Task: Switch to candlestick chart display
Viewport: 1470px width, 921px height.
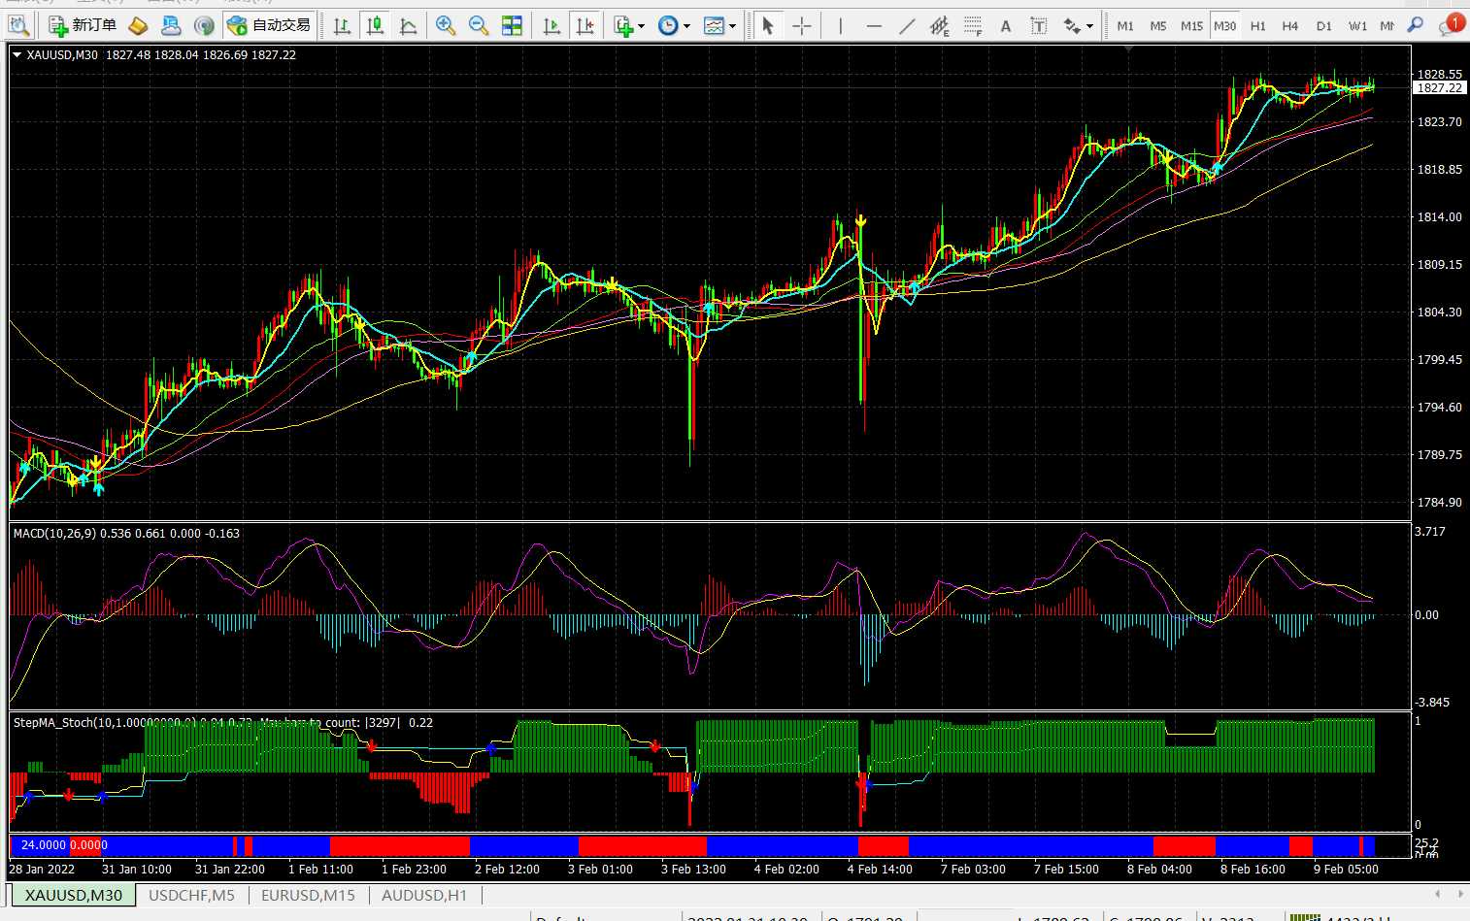Action: pos(375,26)
